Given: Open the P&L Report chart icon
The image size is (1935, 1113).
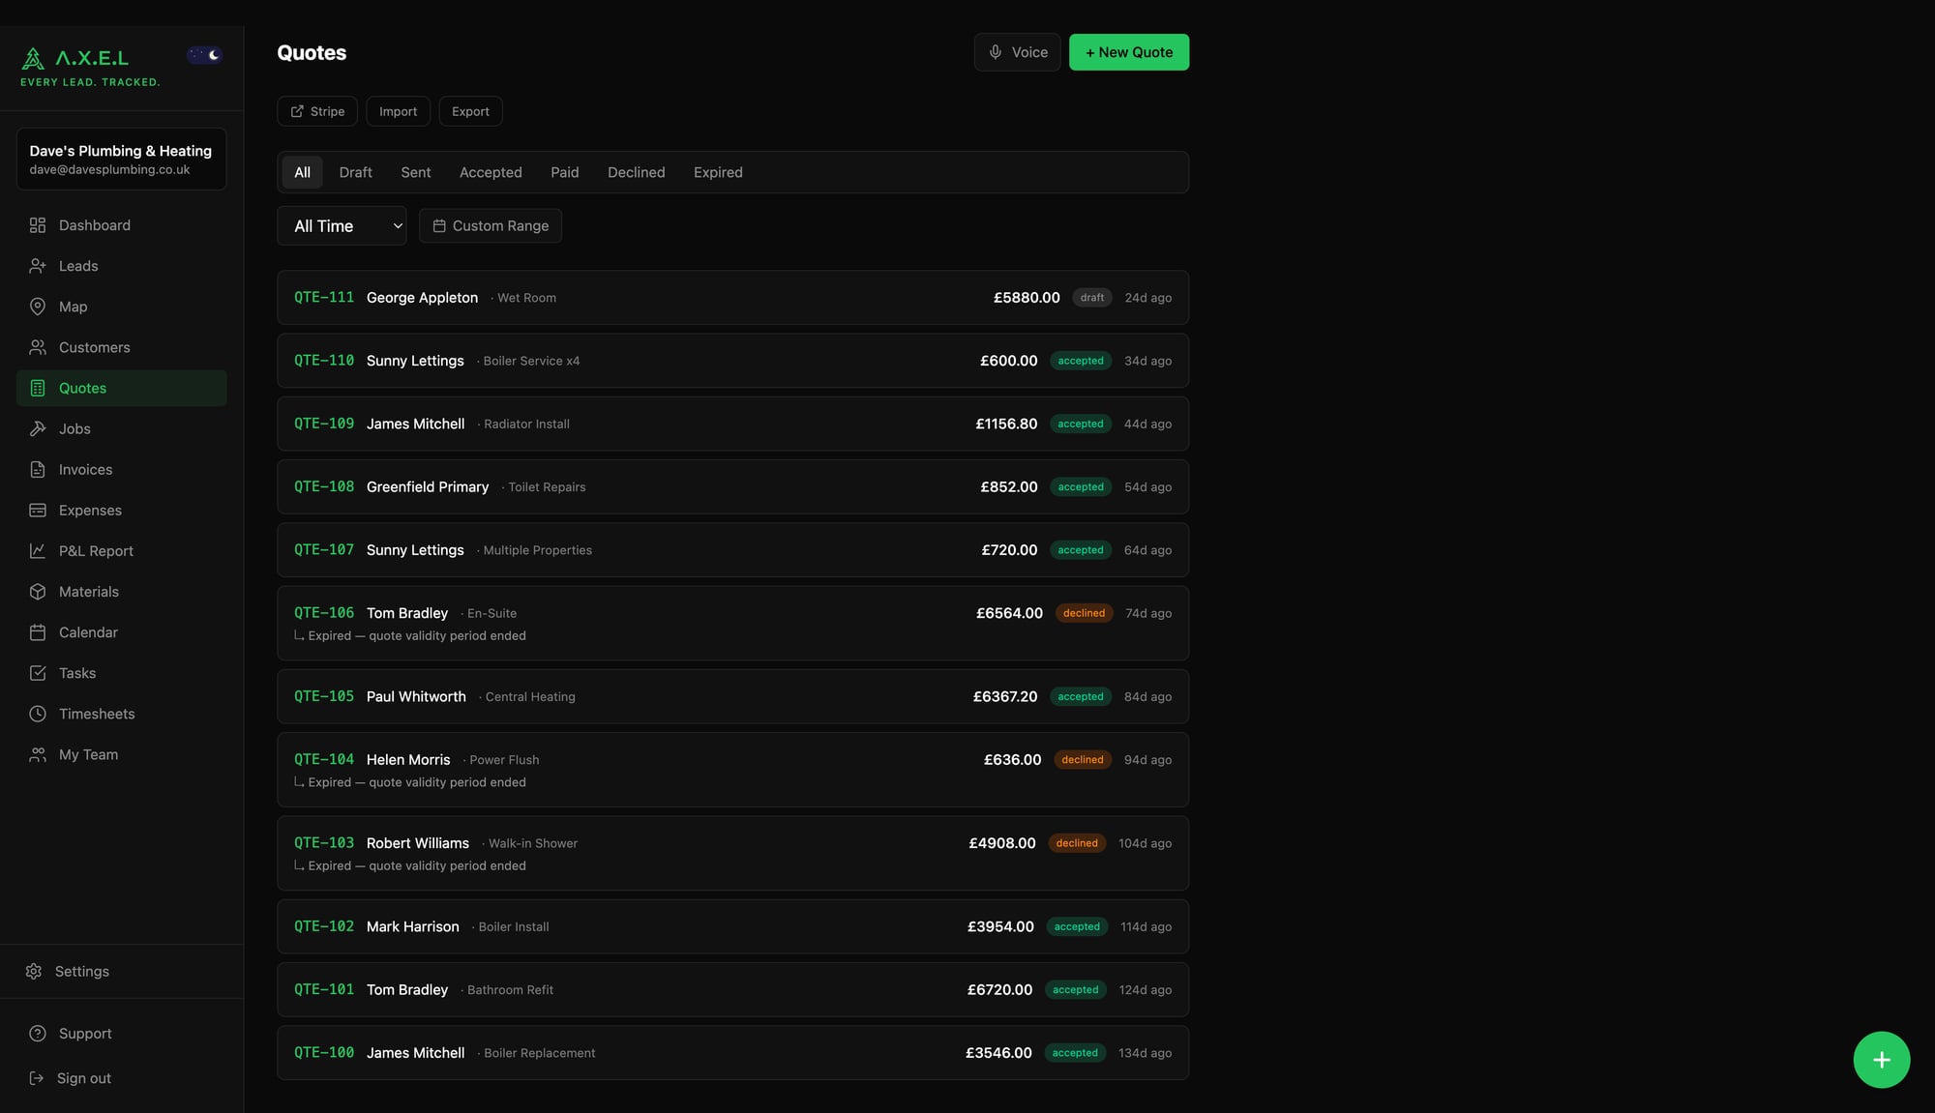Looking at the screenshot, I should tap(38, 550).
